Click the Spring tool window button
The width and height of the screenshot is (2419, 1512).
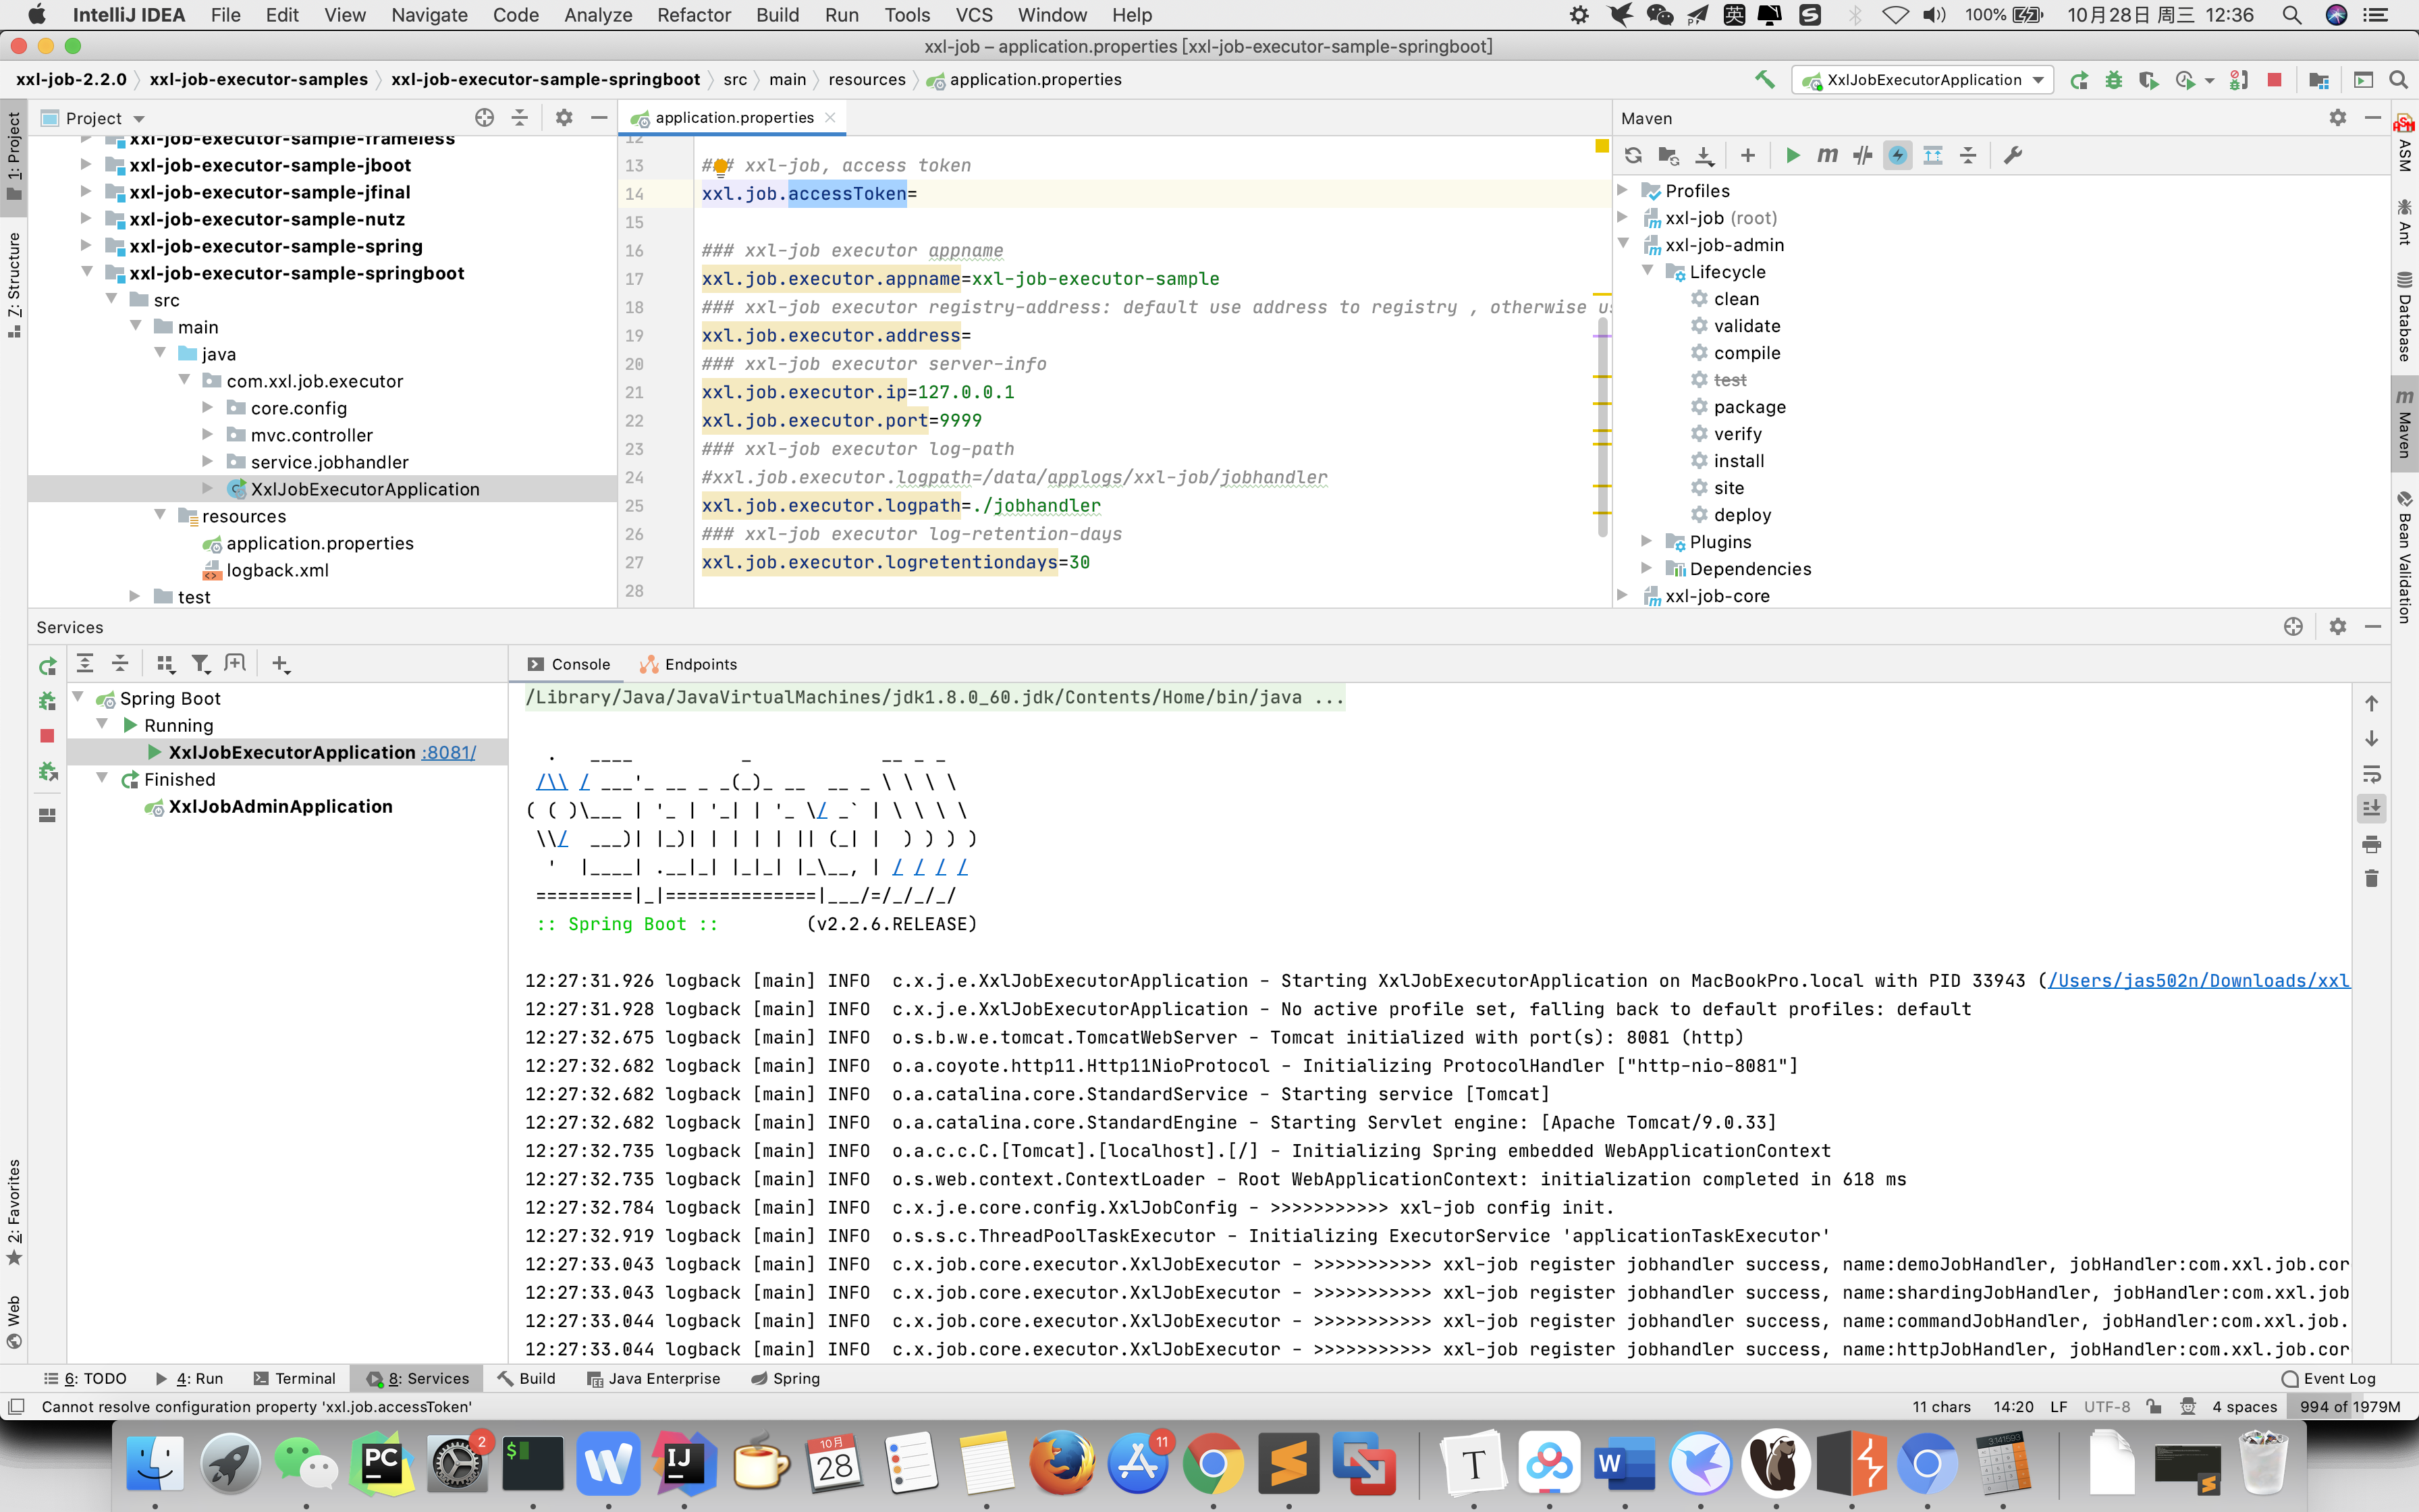(785, 1378)
